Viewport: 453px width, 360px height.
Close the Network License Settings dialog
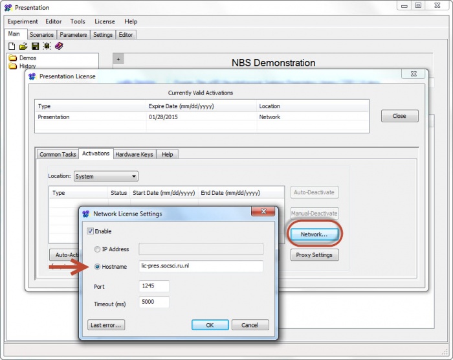pos(262,213)
